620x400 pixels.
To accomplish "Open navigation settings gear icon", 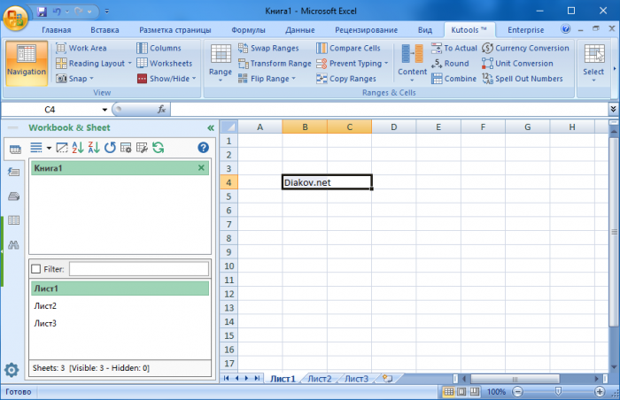I will (x=12, y=370).
